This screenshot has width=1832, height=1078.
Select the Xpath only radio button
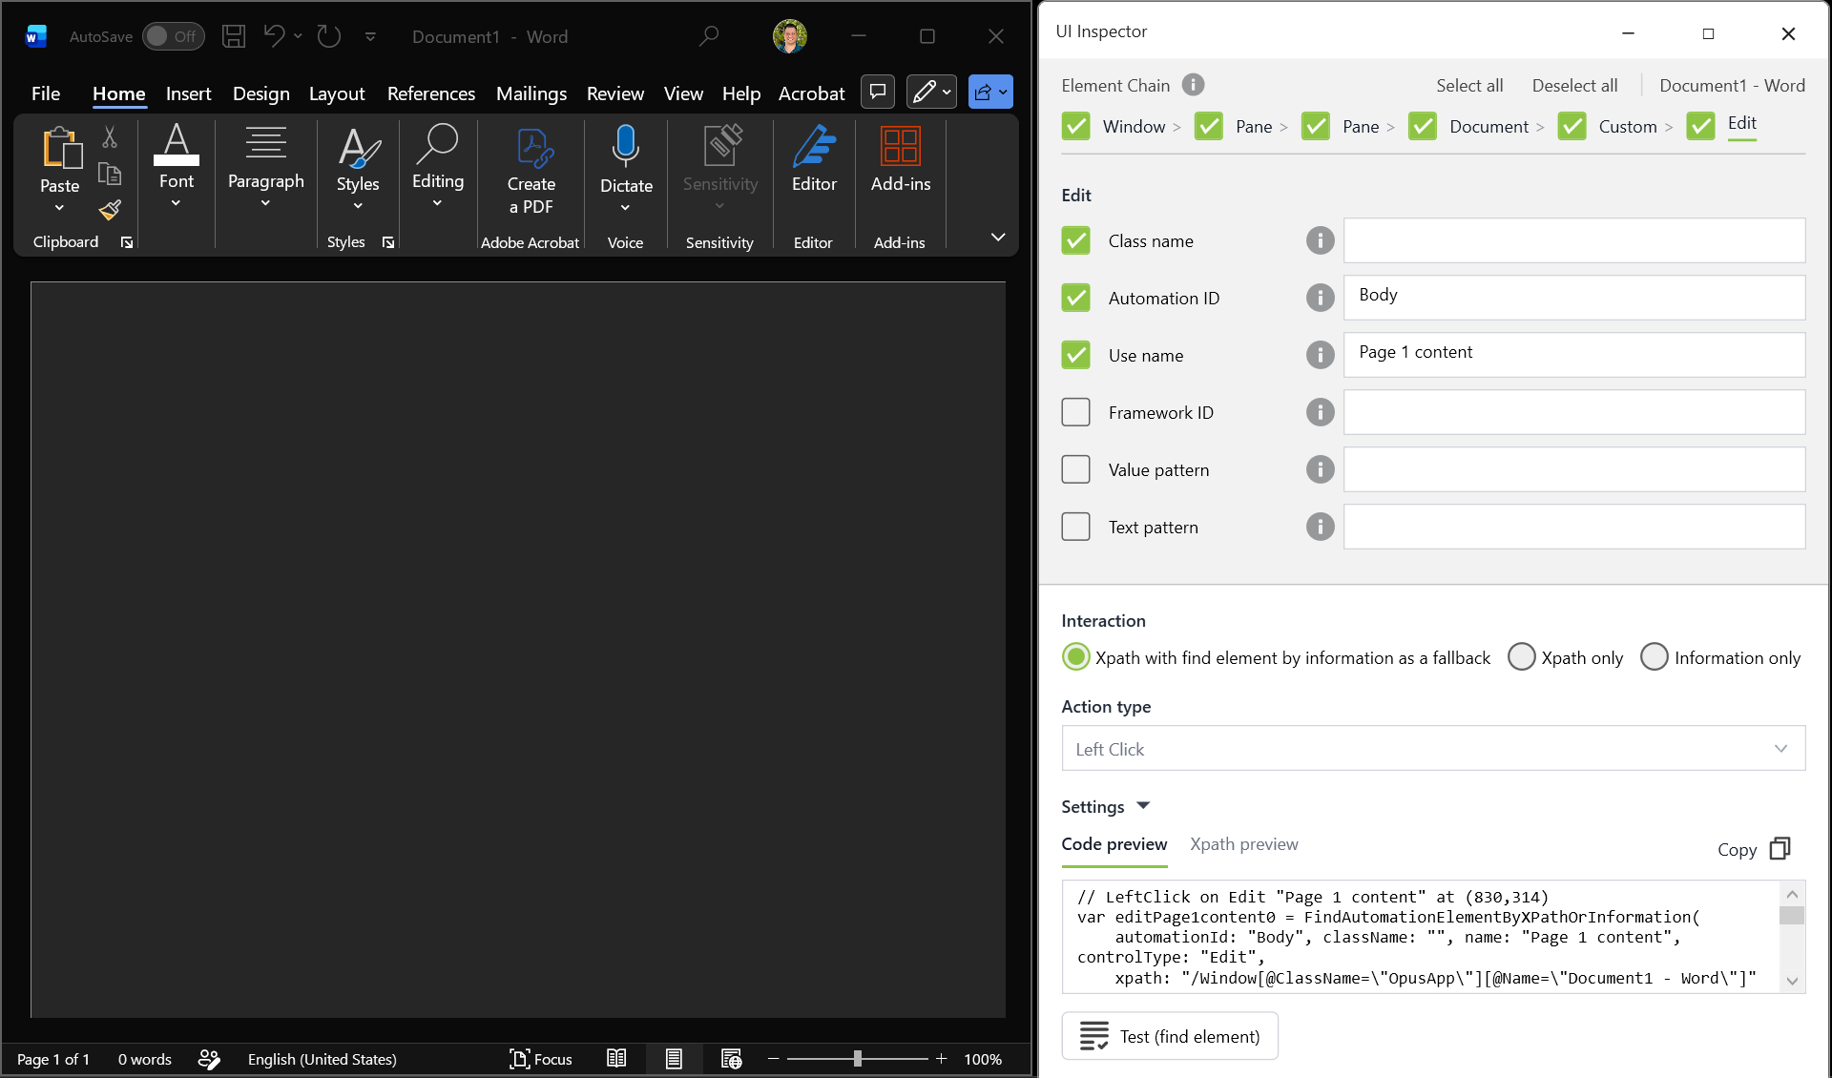coord(1521,656)
